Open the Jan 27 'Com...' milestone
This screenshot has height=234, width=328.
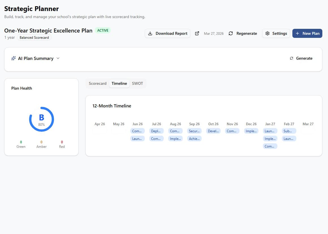coord(270,146)
